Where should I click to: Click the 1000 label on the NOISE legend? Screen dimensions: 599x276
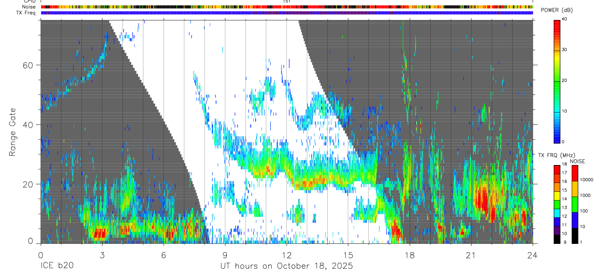pos(585,195)
